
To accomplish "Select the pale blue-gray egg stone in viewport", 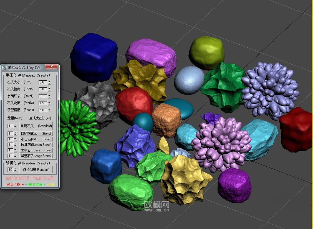I will (x=189, y=80).
